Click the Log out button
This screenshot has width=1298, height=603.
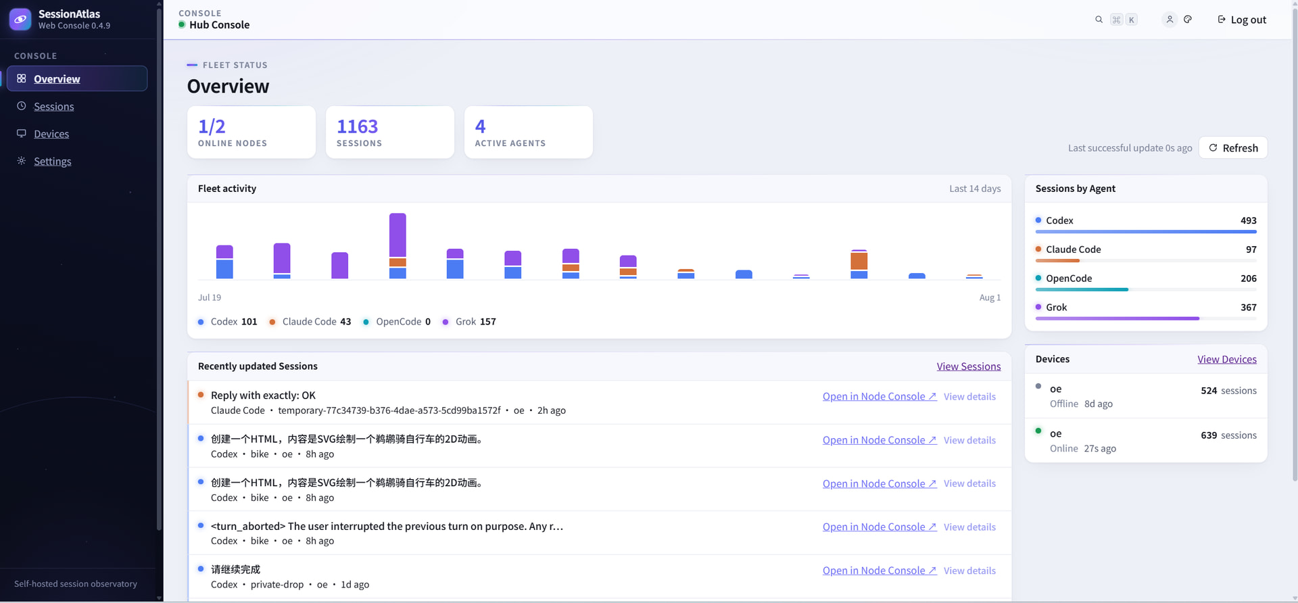pos(1242,20)
